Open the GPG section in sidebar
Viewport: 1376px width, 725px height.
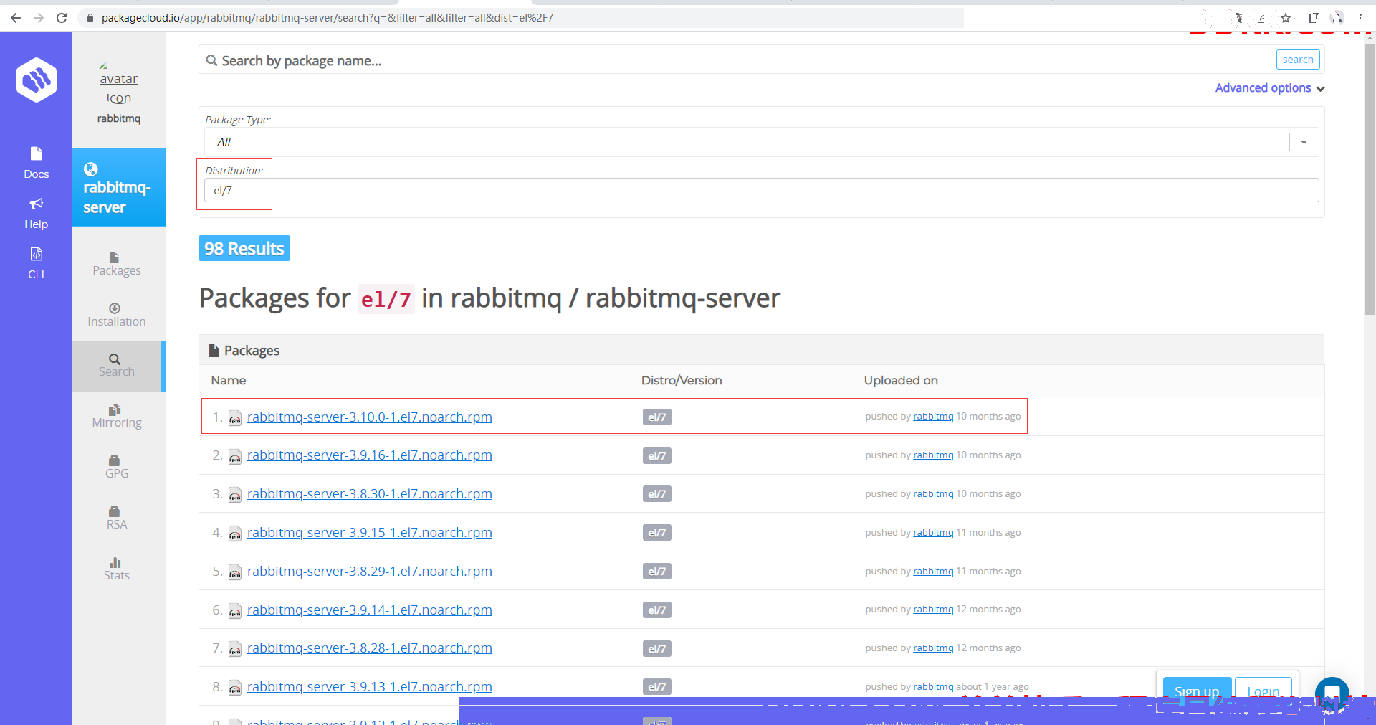[117, 468]
